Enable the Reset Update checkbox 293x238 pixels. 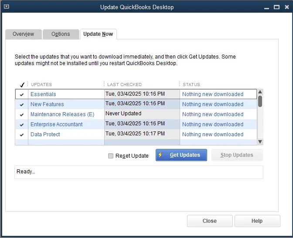tap(111, 155)
